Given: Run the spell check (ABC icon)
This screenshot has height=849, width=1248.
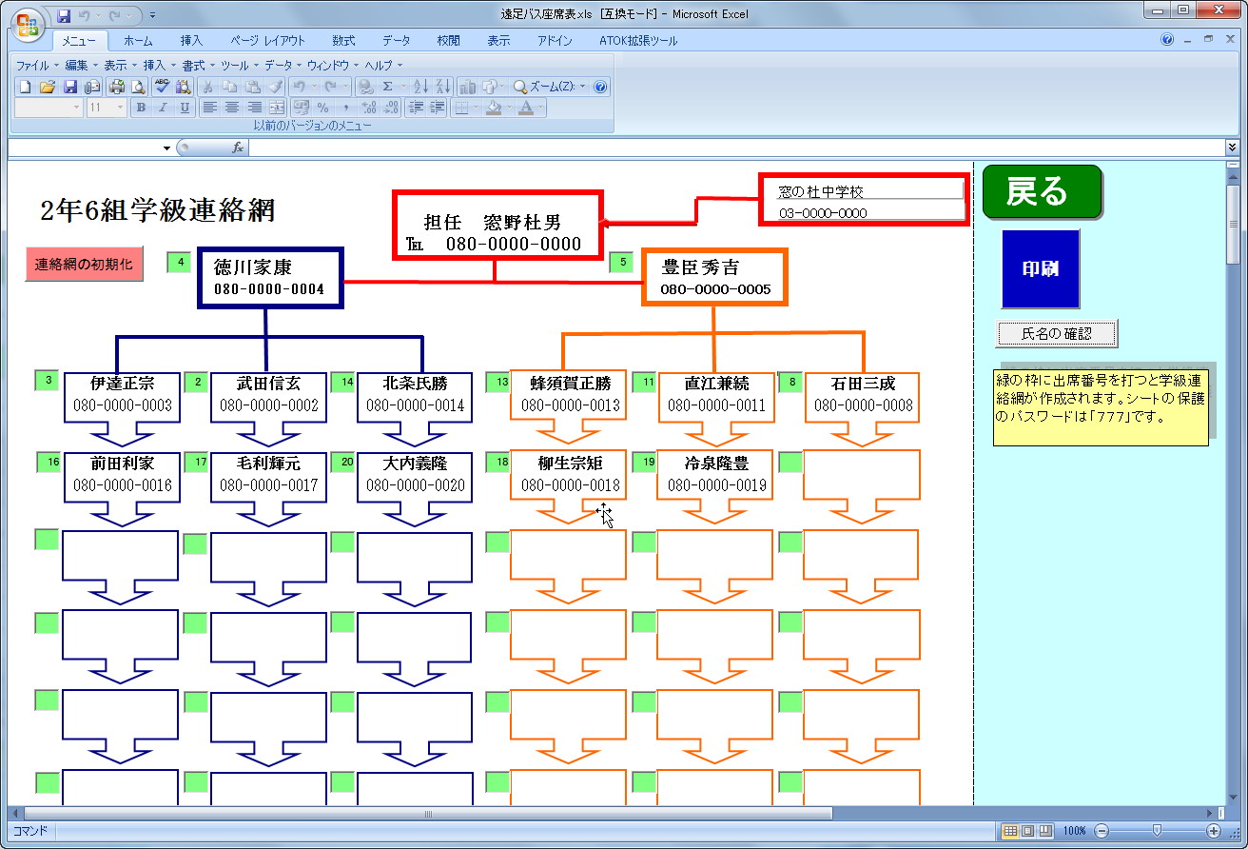Looking at the screenshot, I should tap(161, 86).
